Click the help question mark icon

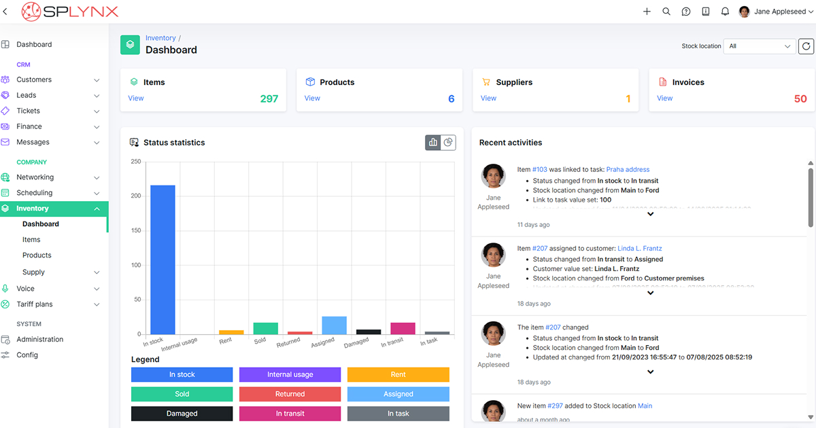[x=686, y=12]
